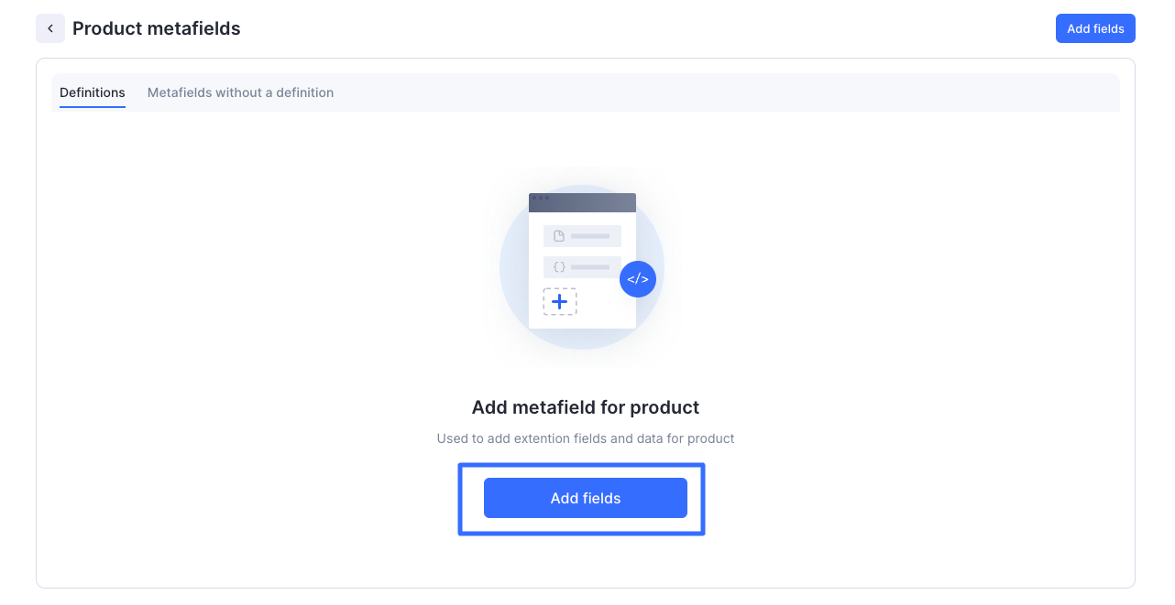Click the Add metafield for product heading
Viewport: 1175px width, 605px height.
(x=586, y=407)
